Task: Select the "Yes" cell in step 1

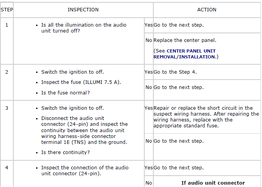Action: 149,25
